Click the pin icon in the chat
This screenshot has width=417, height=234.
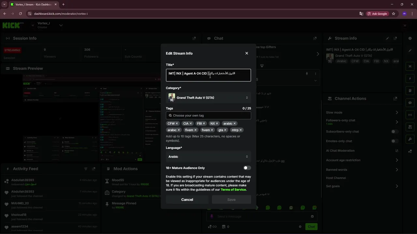[307, 74]
